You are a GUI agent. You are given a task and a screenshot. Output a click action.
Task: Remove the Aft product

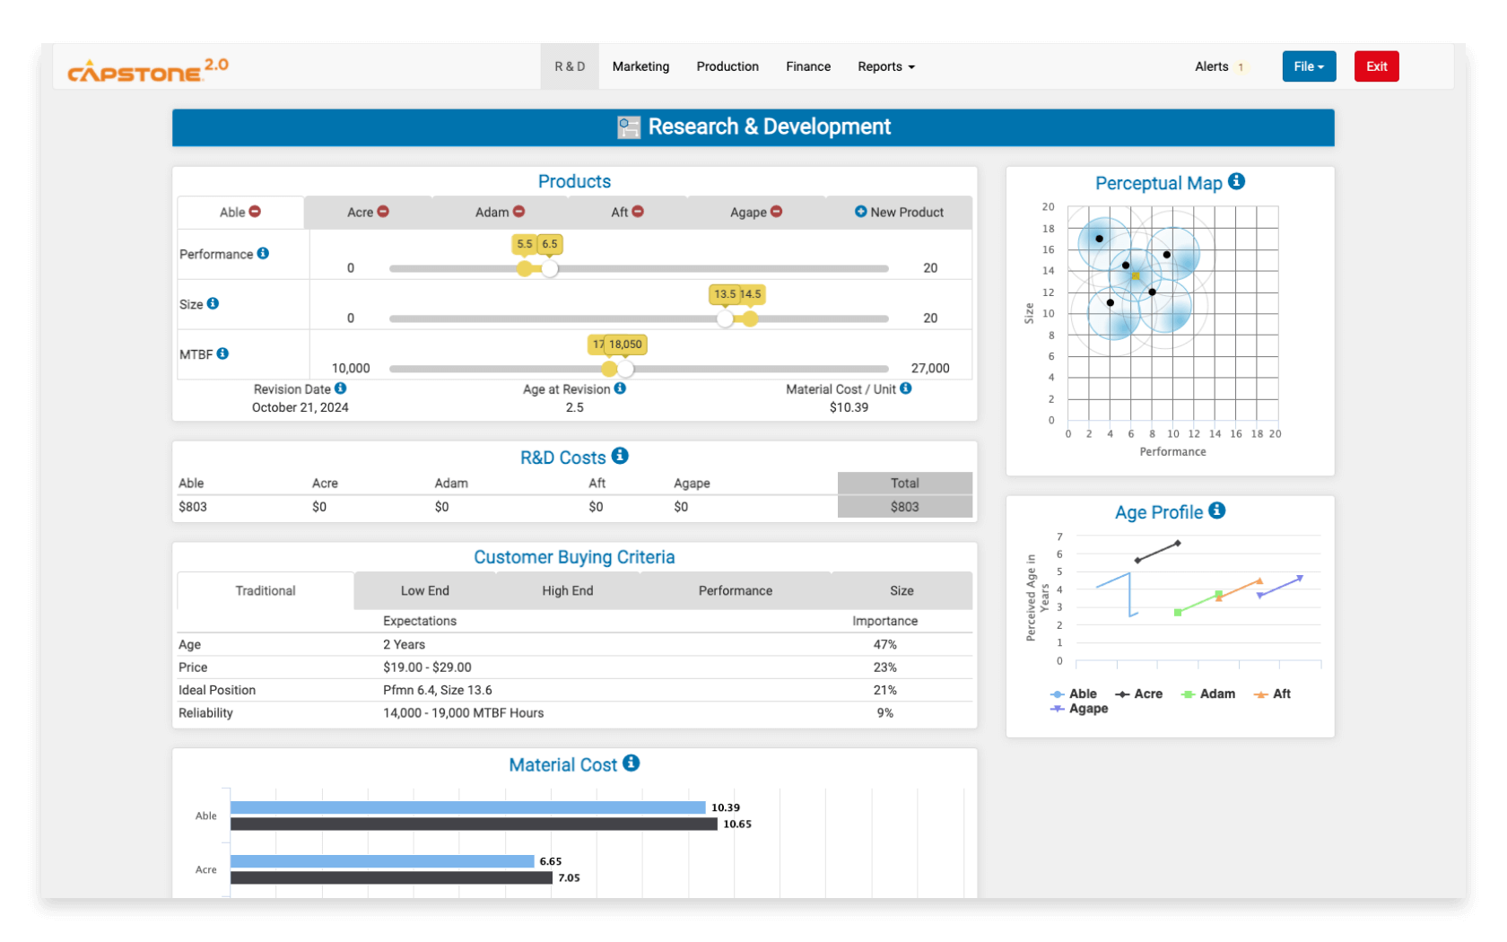coord(638,212)
